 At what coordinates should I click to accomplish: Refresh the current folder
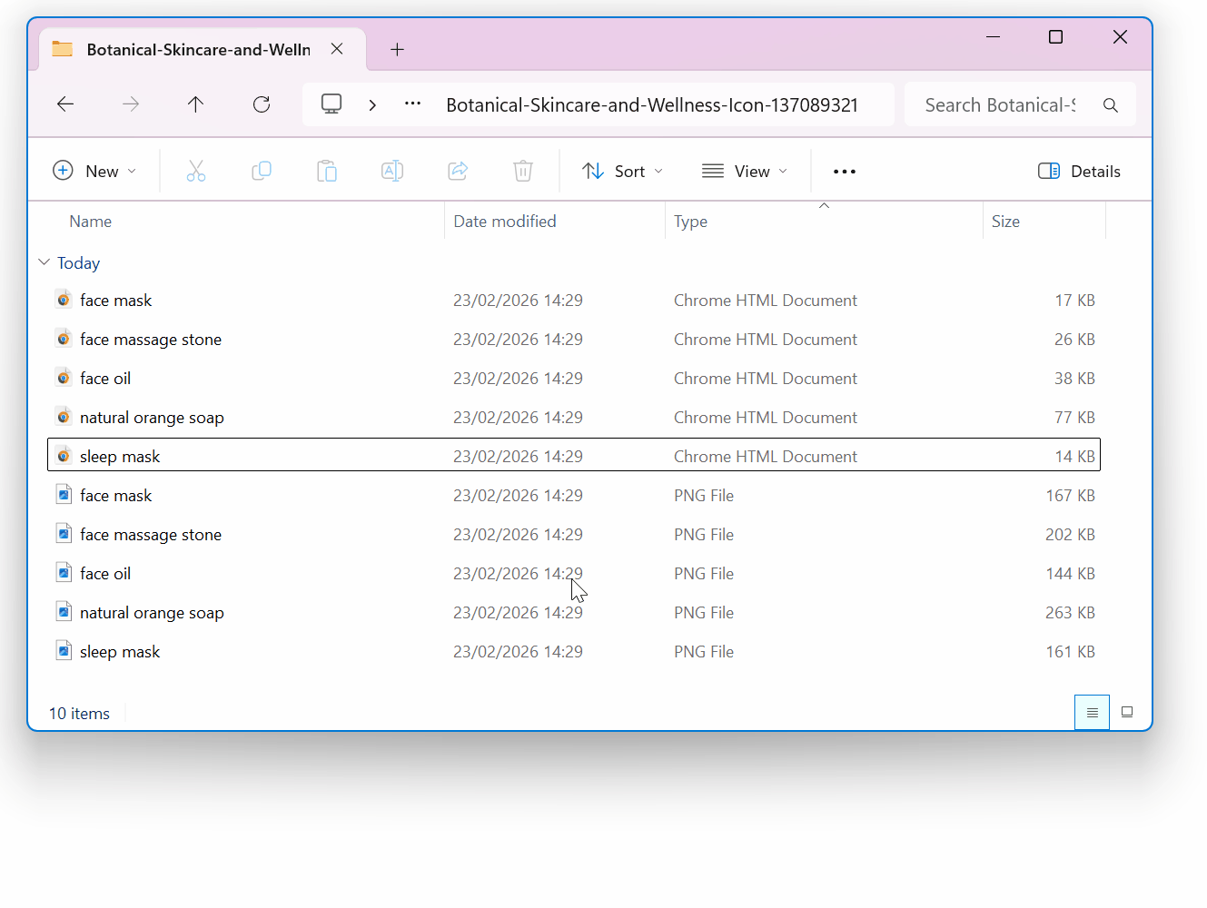point(262,104)
